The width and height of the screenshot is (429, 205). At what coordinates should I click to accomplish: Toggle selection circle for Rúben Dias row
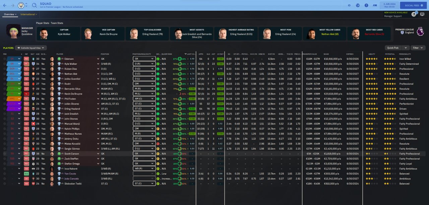(5, 69)
